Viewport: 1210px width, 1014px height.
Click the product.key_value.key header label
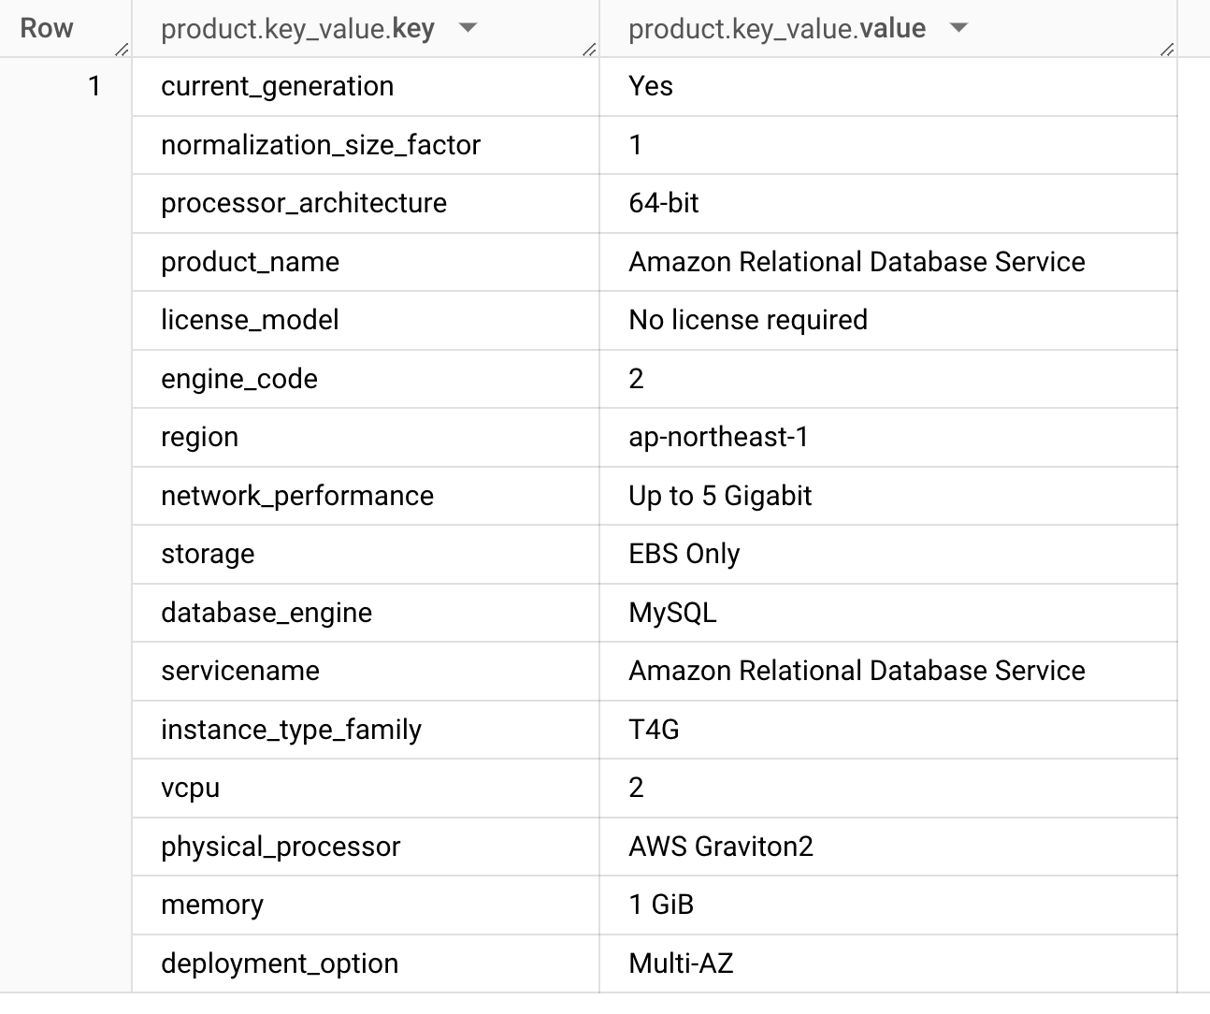tap(297, 29)
